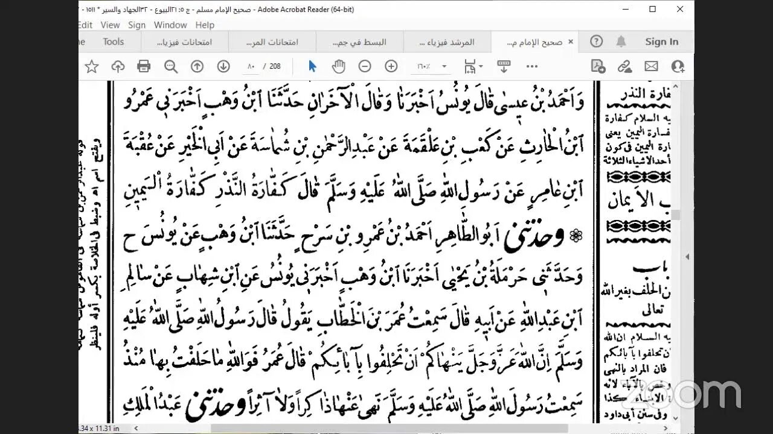The height and width of the screenshot is (434, 773).
Task: Open notifications bell
Action: coord(621,42)
